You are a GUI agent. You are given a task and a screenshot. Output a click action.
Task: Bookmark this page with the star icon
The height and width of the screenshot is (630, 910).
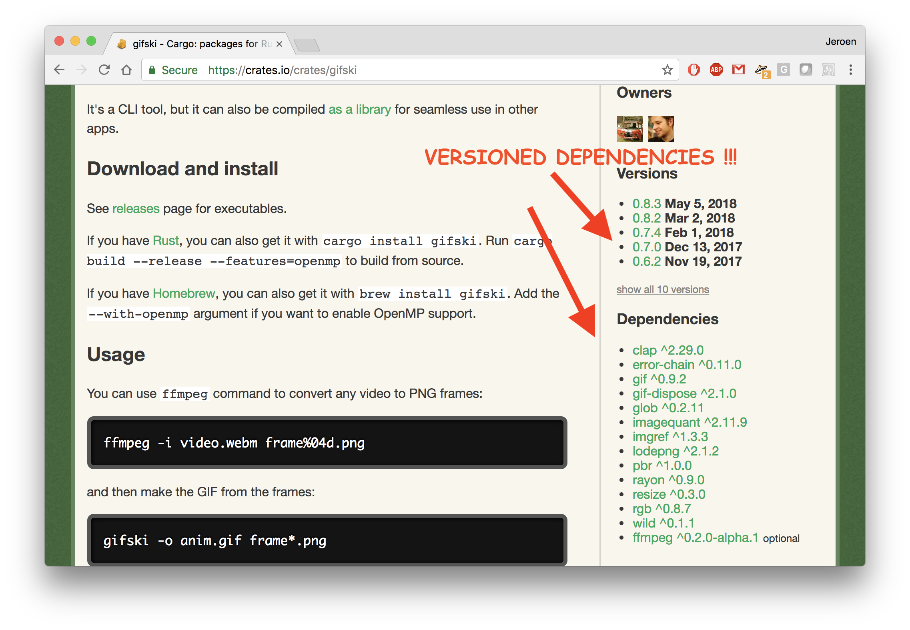(667, 70)
